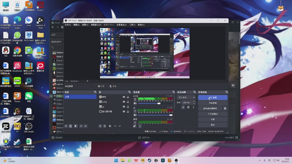Increase the transition duration with stepper arrow
Image resolution: width=292 pixels, height=164 pixels.
point(193,102)
